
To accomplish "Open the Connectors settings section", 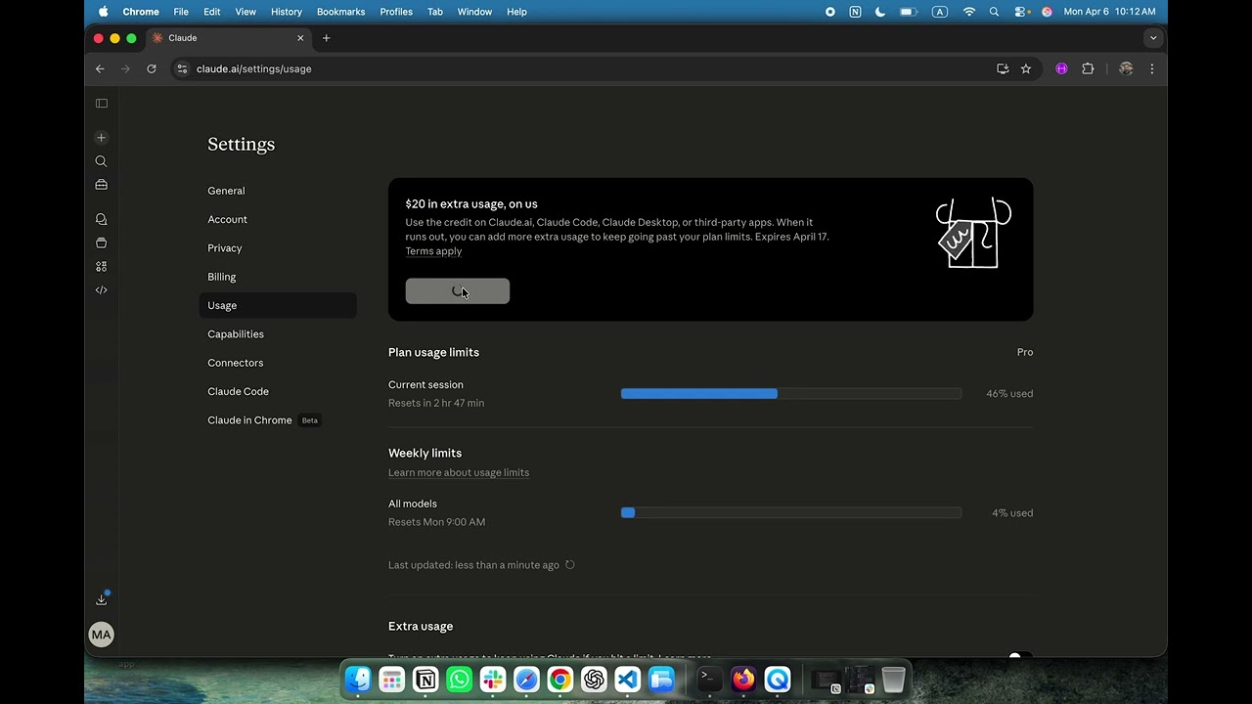I will pyautogui.click(x=278, y=363).
